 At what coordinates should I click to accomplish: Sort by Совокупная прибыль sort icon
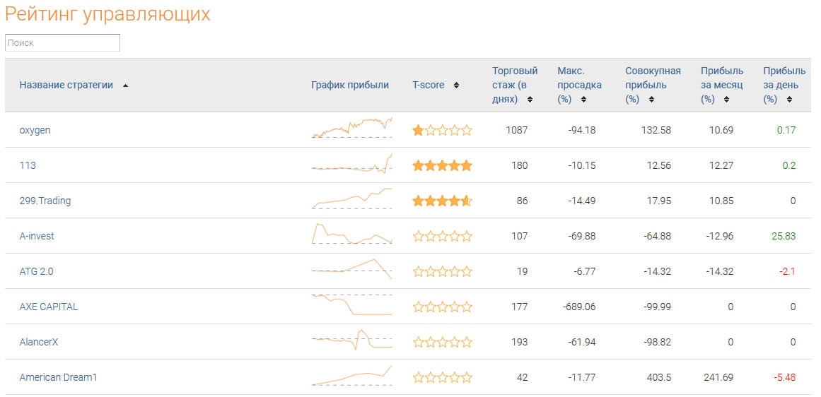(651, 100)
